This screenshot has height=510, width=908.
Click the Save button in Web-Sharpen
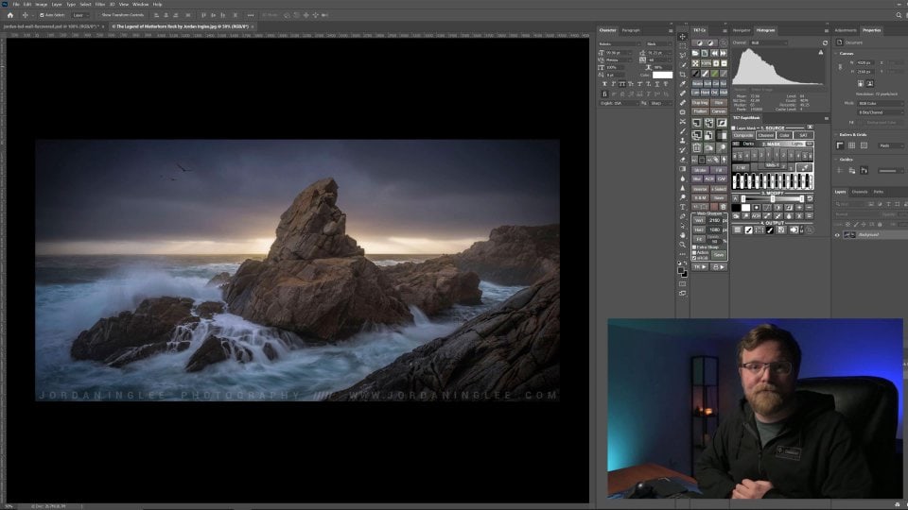pos(719,255)
